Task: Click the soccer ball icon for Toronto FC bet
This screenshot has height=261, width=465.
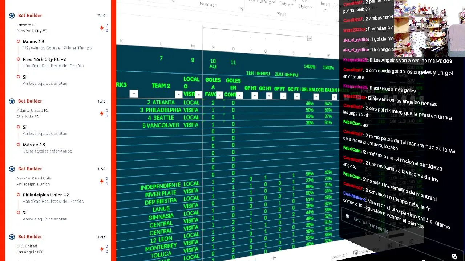Action: pyautogui.click(x=12, y=16)
